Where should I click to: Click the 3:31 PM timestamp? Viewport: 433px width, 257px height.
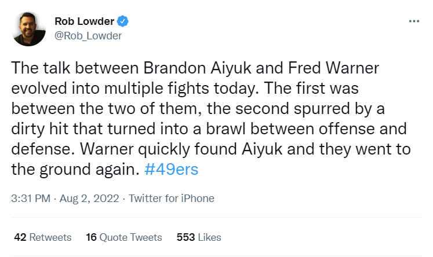point(31,199)
